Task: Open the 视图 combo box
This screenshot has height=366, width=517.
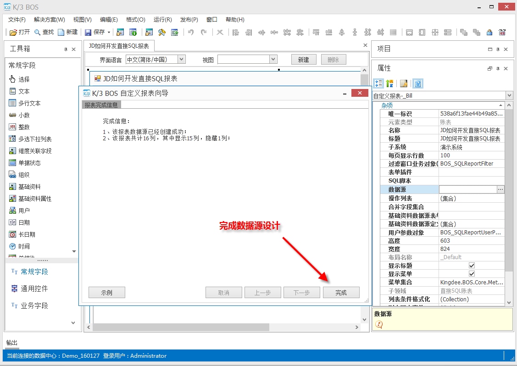Action: 247,59
